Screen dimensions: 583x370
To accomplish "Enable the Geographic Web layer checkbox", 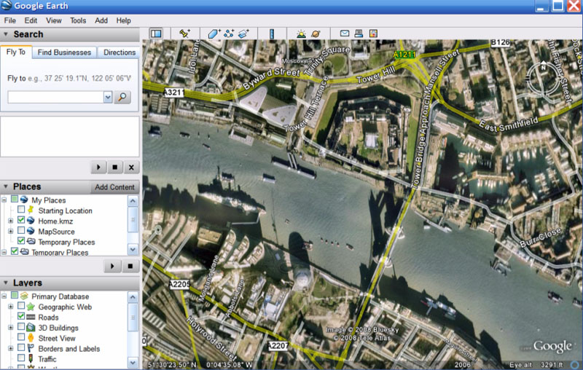I will click(x=21, y=306).
